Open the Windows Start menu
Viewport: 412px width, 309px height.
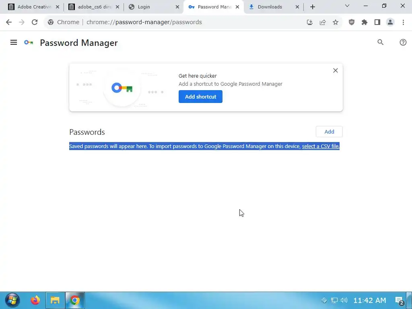(x=12, y=300)
